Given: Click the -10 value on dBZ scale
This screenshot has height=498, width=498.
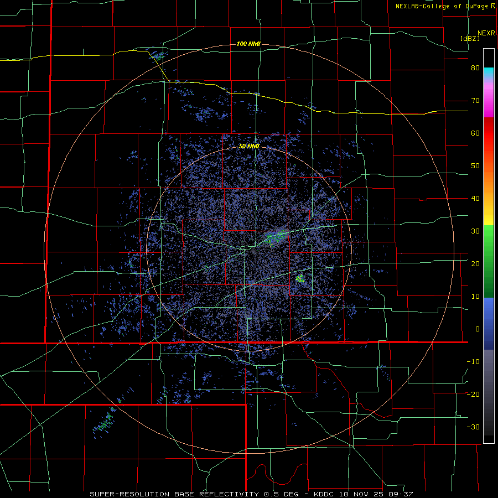Looking at the screenshot, I should pyautogui.click(x=473, y=362).
